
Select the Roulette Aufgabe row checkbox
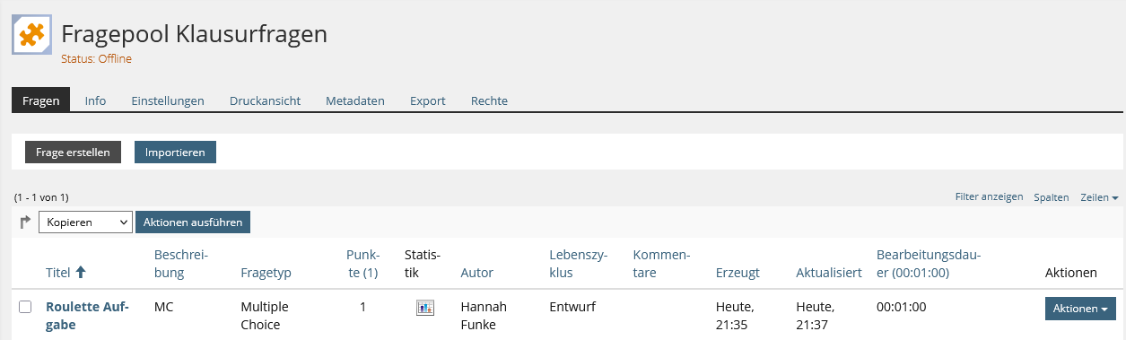pos(25,307)
